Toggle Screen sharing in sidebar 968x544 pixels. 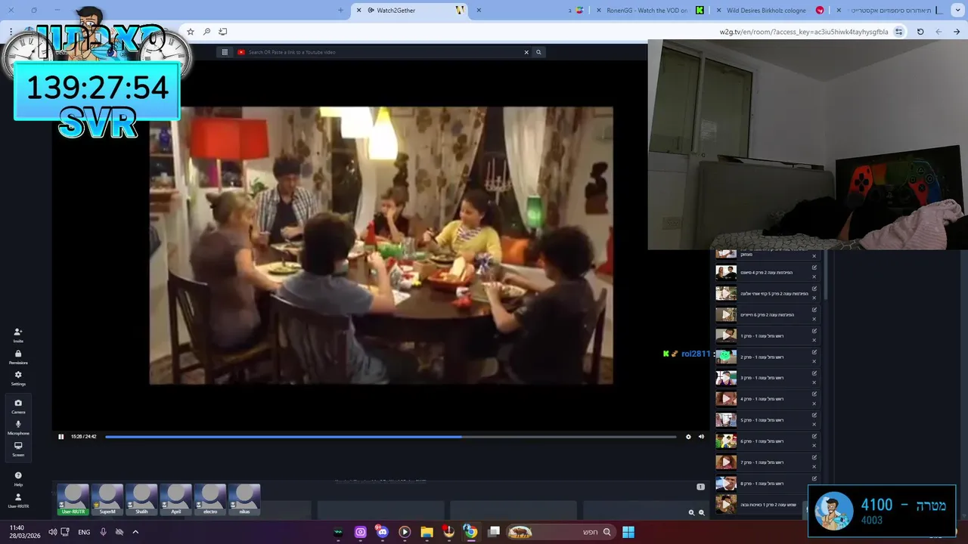click(18, 449)
